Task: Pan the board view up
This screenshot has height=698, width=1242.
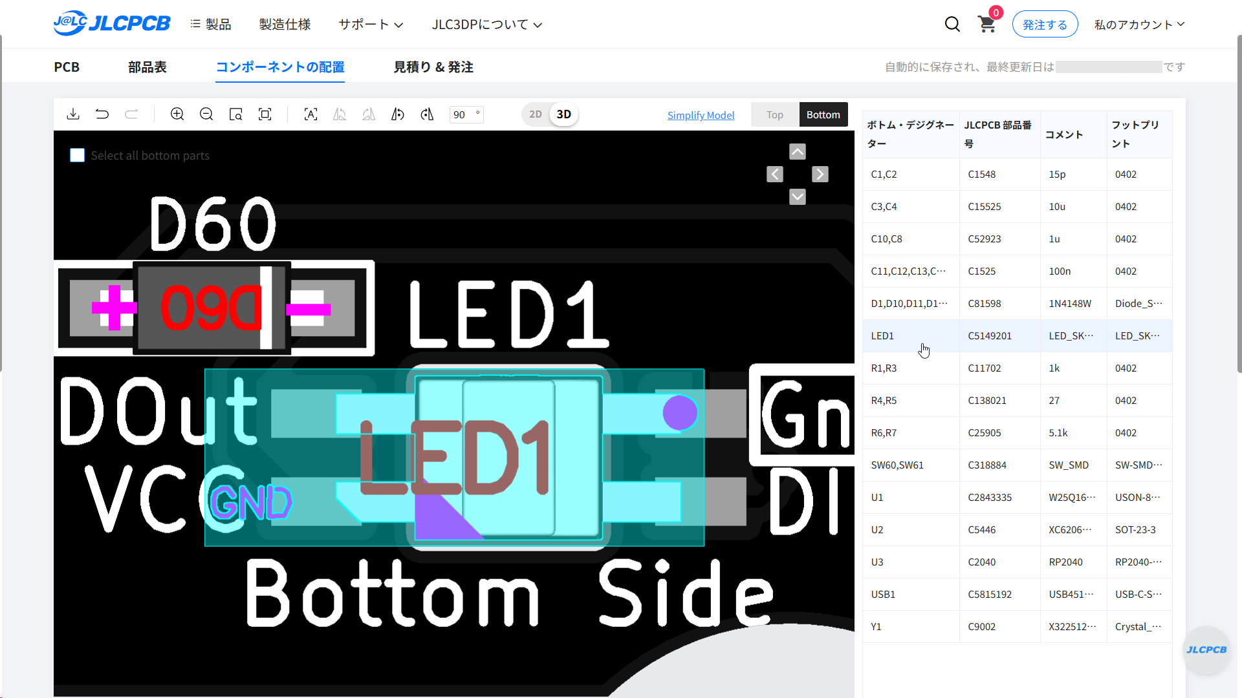Action: tap(798, 152)
